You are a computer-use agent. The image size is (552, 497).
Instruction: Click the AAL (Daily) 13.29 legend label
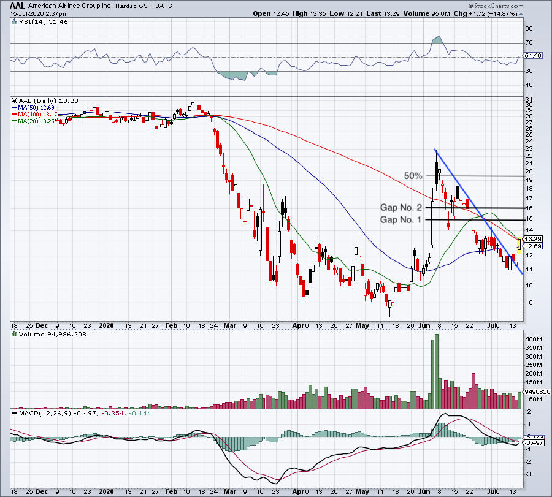(48, 101)
